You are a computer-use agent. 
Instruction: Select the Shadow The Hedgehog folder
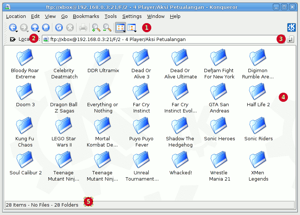[x=180, y=132]
